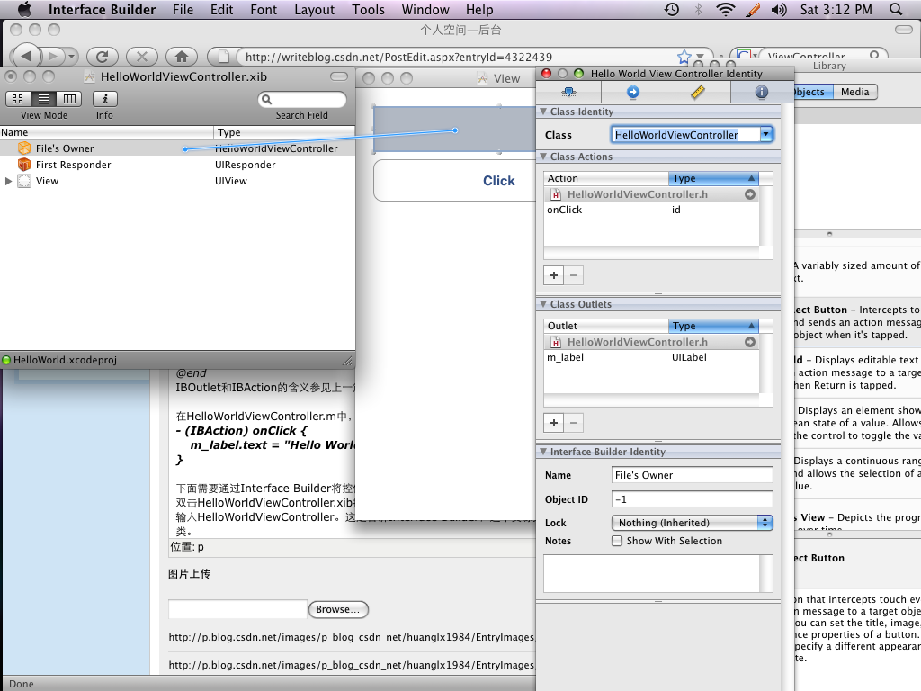Go back in the browser window
The image size is (921, 691).
[x=26, y=57]
